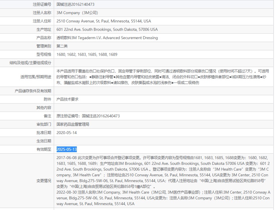Click the 生效日期 label
The image size is (277, 210).
pos(44,141)
